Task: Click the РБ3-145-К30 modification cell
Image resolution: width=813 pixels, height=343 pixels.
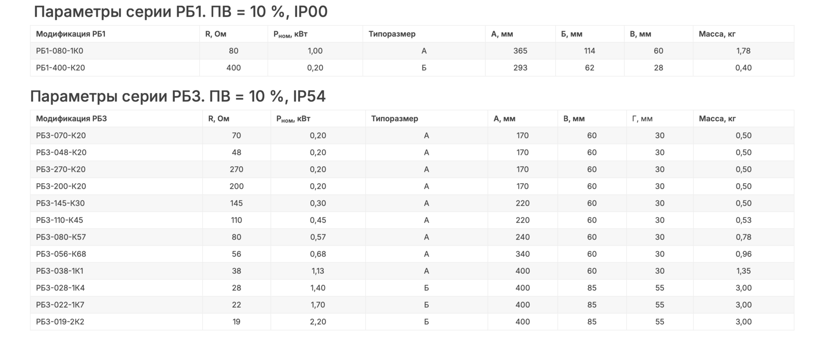Action: pyautogui.click(x=60, y=203)
